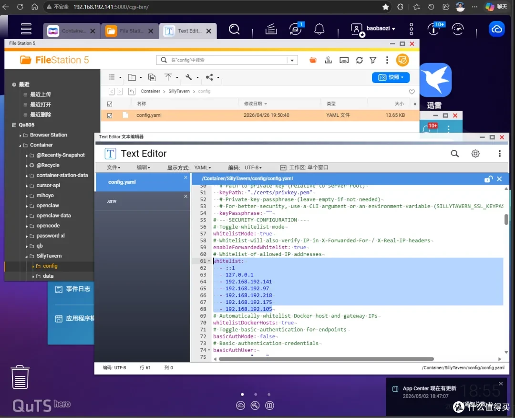Open 事件日志 on the desktop panel
515x418 pixels.
point(72,289)
